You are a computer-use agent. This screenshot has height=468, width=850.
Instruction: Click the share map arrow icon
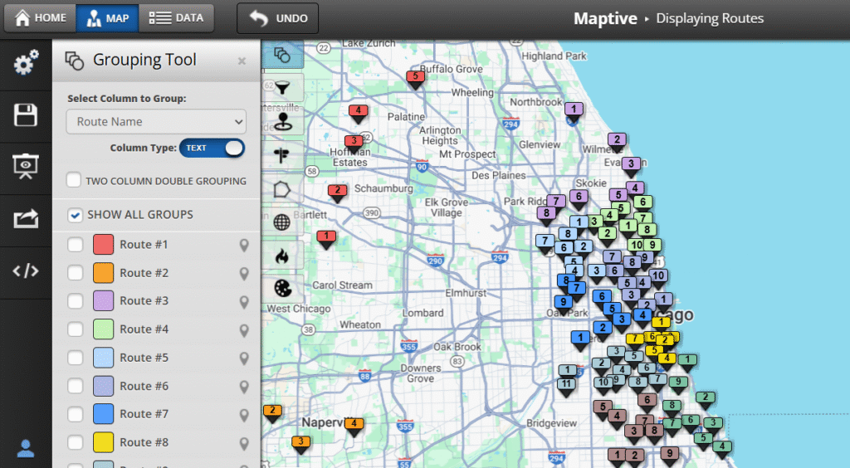click(26, 218)
